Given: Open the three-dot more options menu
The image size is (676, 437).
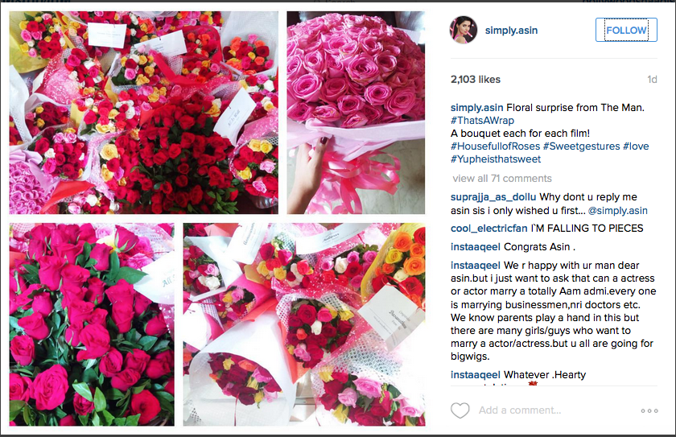Looking at the screenshot, I should (x=649, y=410).
